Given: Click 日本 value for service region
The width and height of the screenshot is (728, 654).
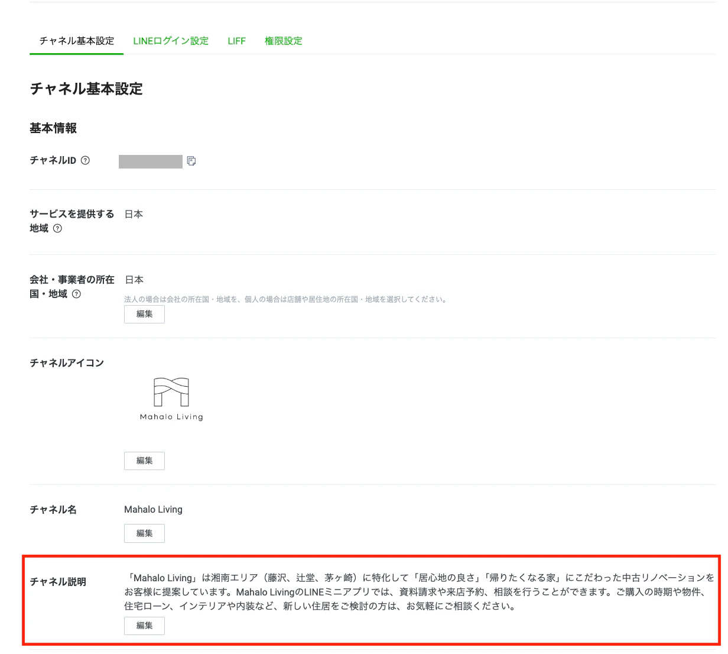Looking at the screenshot, I should click(x=134, y=214).
